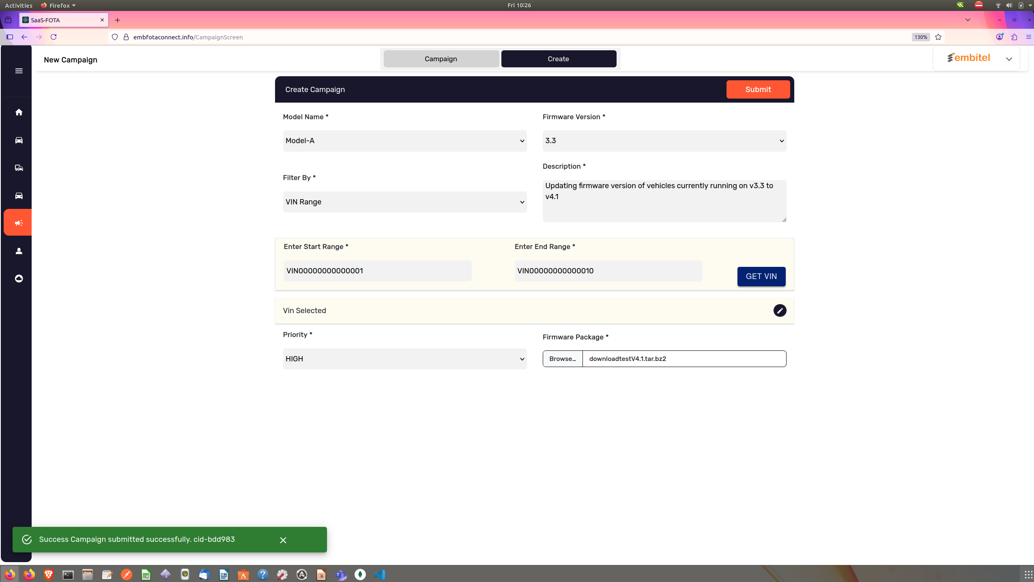The width and height of the screenshot is (1034, 582).
Task: Click into the Enter Start Range field
Action: [377, 271]
